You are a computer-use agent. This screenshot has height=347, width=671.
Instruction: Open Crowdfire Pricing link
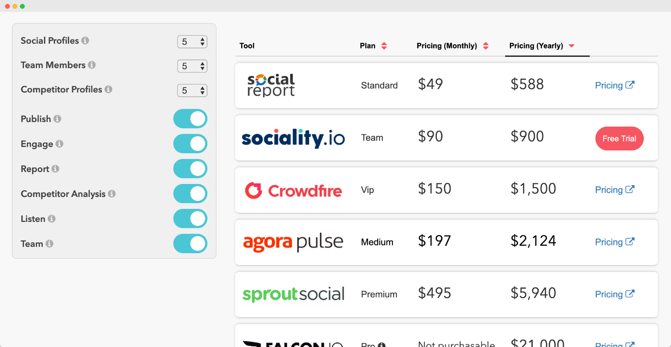[614, 190]
